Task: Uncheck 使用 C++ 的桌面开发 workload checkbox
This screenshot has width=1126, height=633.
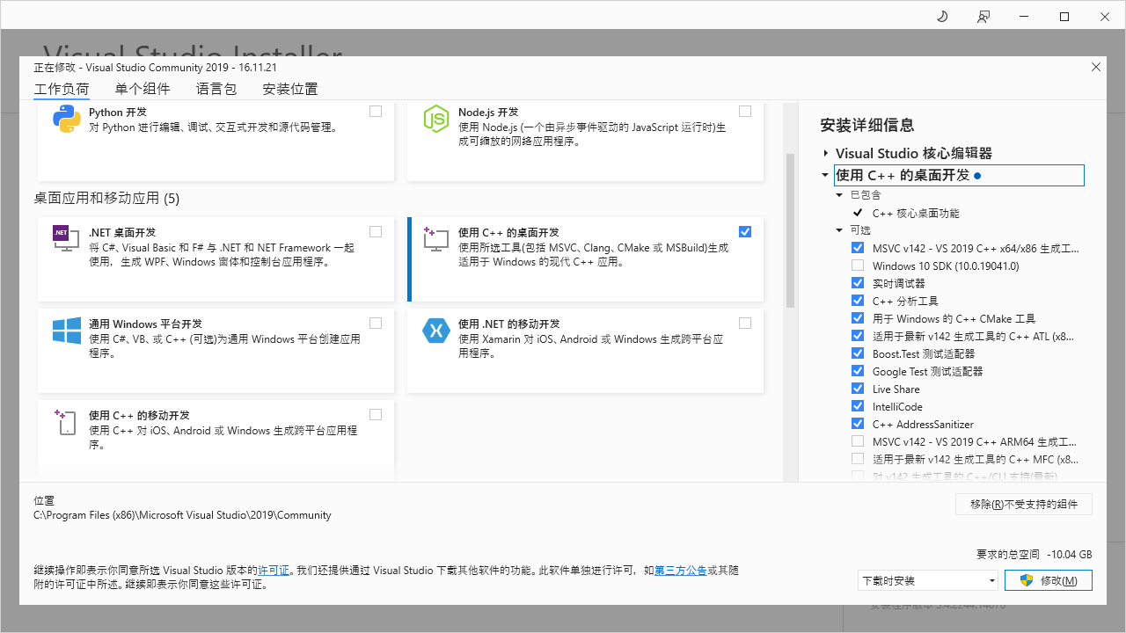Action: tap(745, 232)
